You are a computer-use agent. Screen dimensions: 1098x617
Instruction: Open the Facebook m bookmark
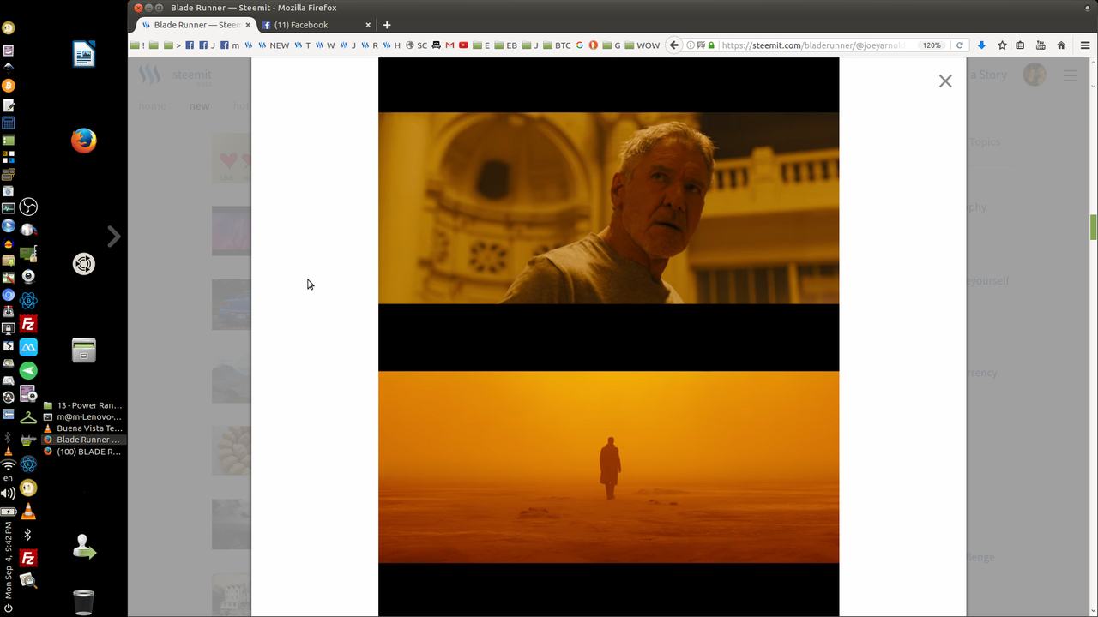click(x=229, y=45)
